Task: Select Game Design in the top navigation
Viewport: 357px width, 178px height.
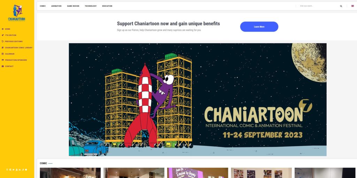Action: (73, 6)
